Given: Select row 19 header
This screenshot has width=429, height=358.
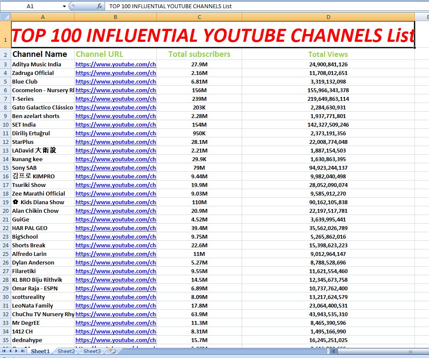Looking at the screenshot, I should coord(6,202).
